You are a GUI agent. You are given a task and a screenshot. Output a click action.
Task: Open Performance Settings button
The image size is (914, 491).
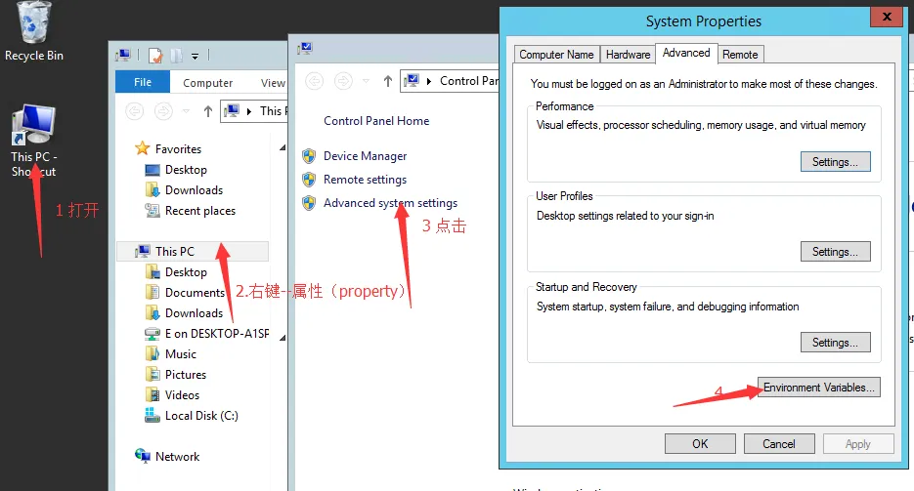tap(835, 162)
